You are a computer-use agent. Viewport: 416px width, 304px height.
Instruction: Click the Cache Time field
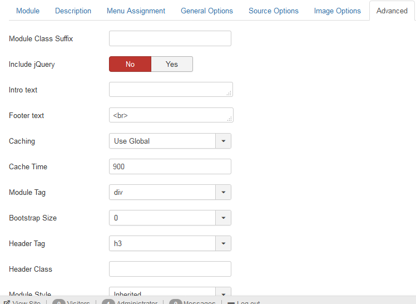pyautogui.click(x=170, y=166)
